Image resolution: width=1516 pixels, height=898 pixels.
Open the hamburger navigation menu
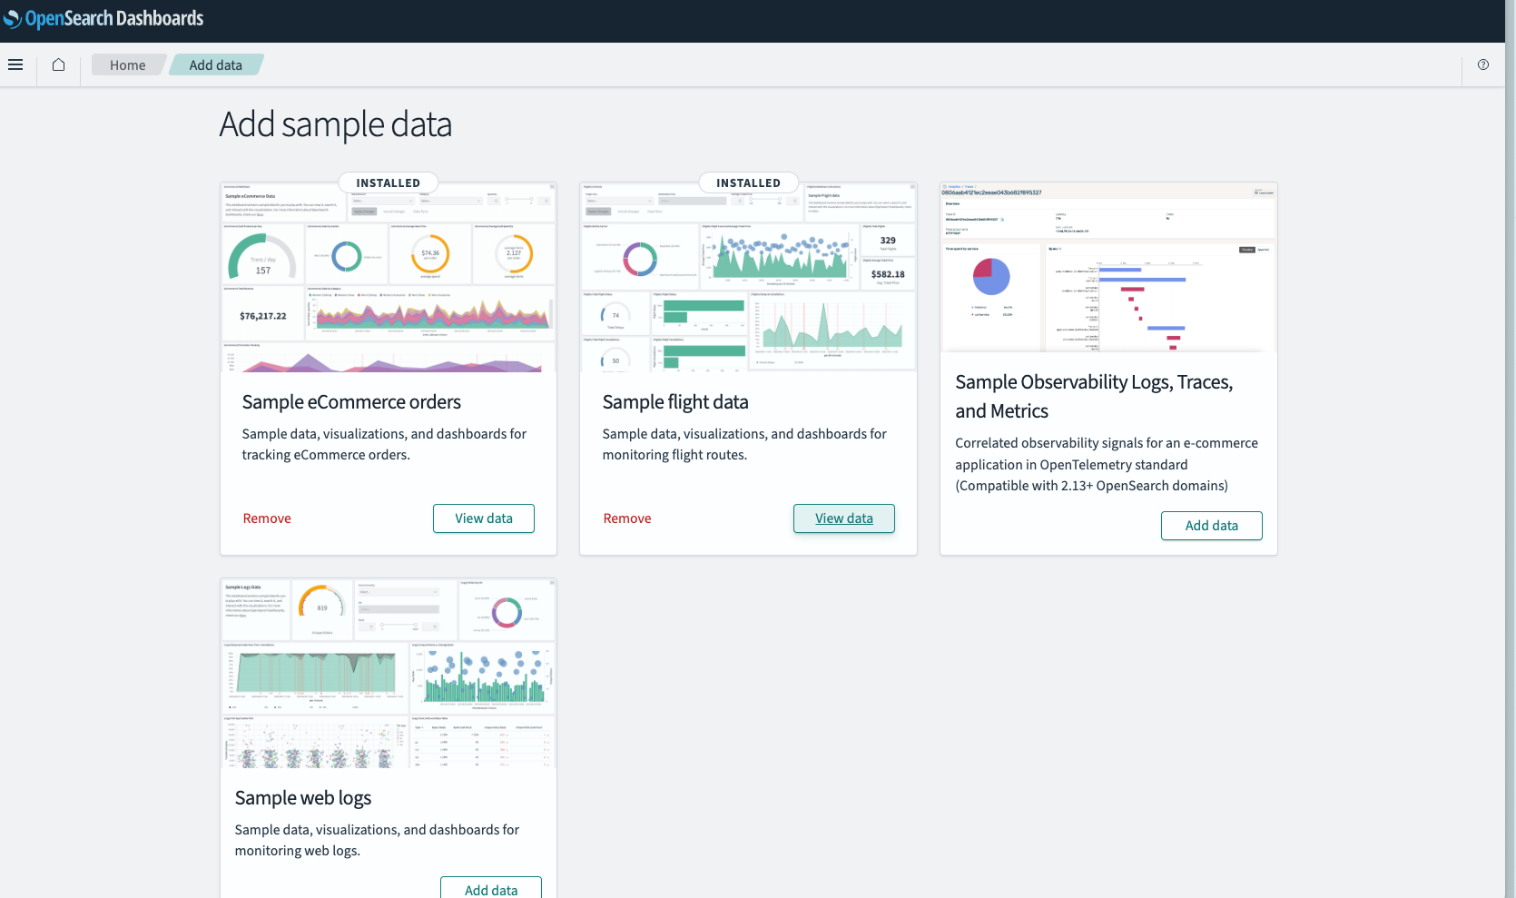coord(15,64)
